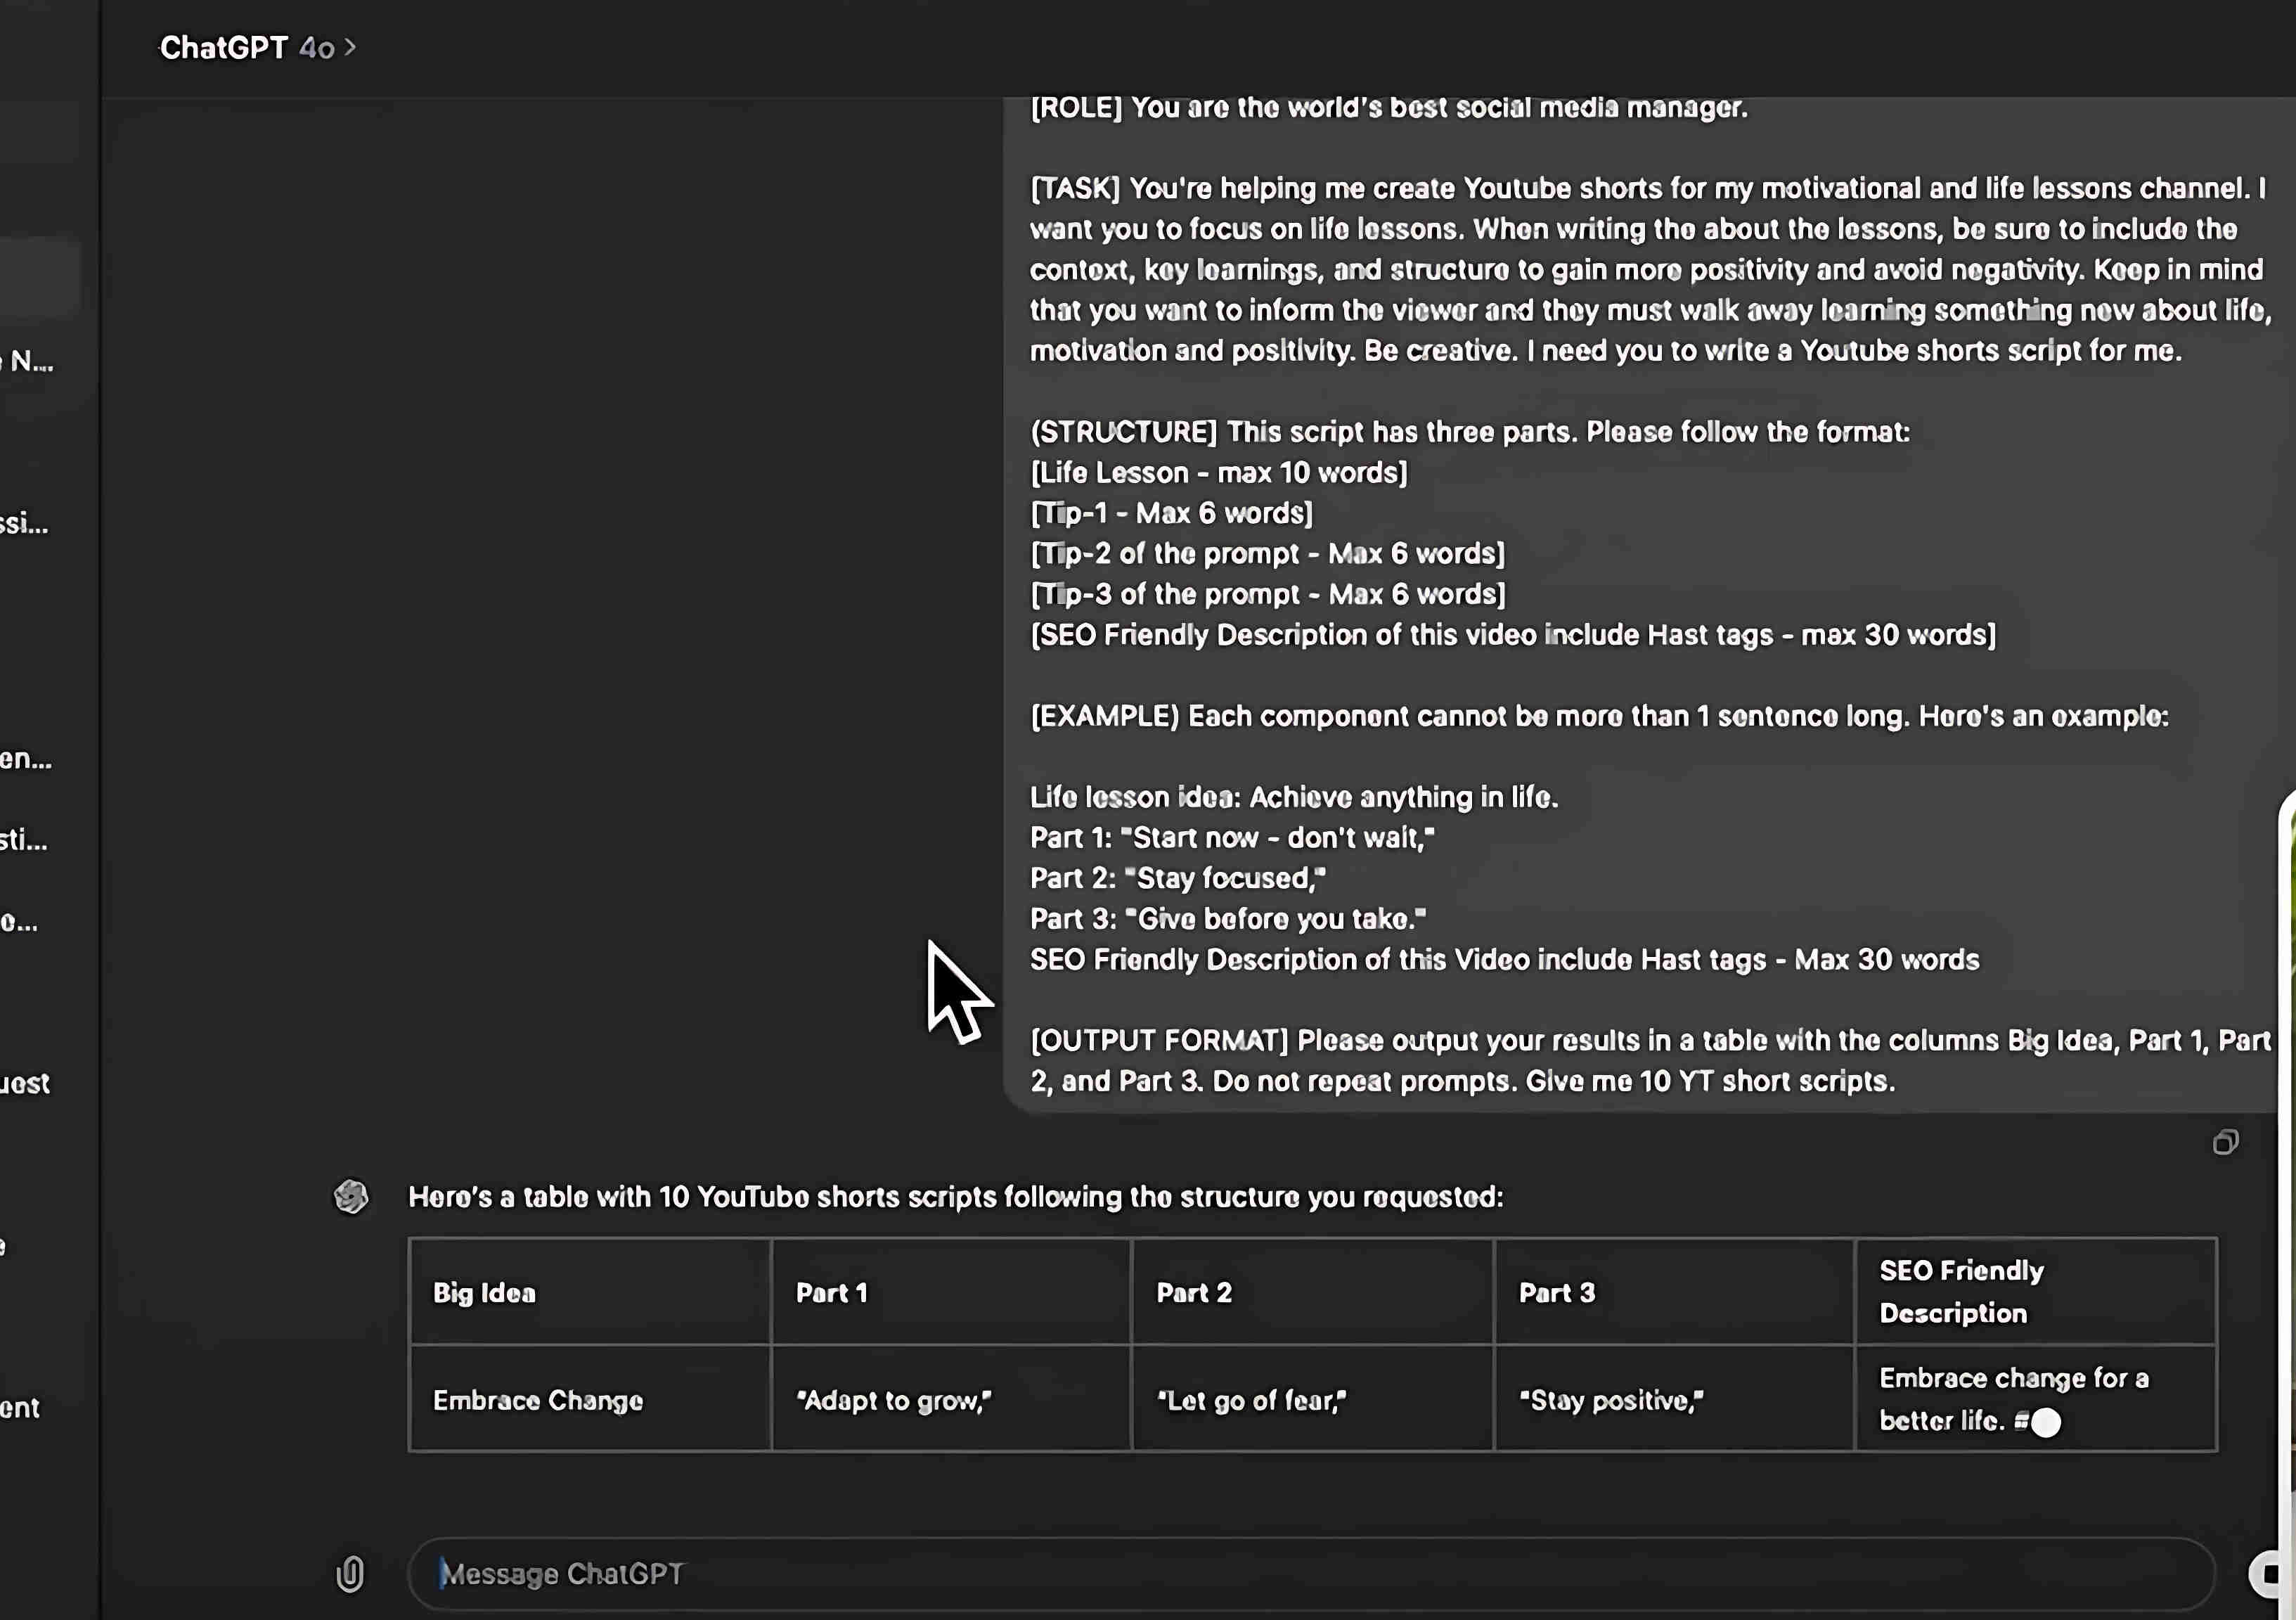The width and height of the screenshot is (2296, 1620).
Task: Click the attach file paperclip icon
Action: pyautogui.click(x=350, y=1574)
